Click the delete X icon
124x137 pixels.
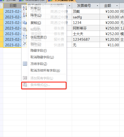tap(25, 43)
